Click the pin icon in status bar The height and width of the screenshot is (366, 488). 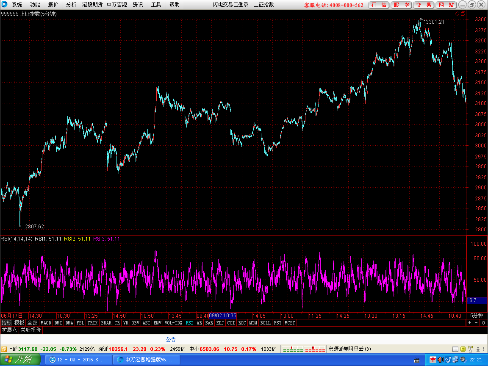click(484, 349)
